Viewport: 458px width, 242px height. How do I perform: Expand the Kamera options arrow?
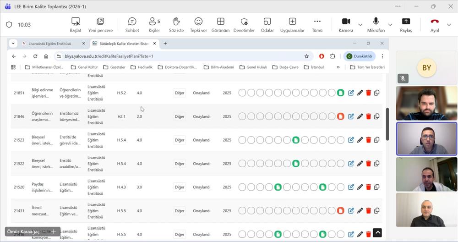pyautogui.click(x=360, y=25)
